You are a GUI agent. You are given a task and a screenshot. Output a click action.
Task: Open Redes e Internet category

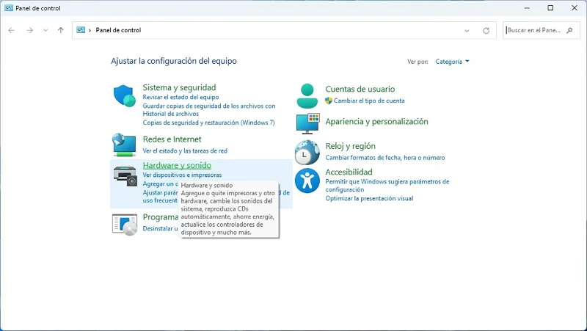(x=172, y=139)
